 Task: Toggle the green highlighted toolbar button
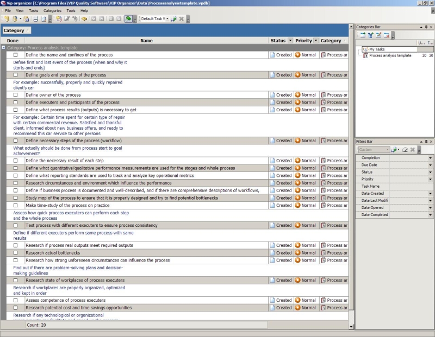[128, 19]
